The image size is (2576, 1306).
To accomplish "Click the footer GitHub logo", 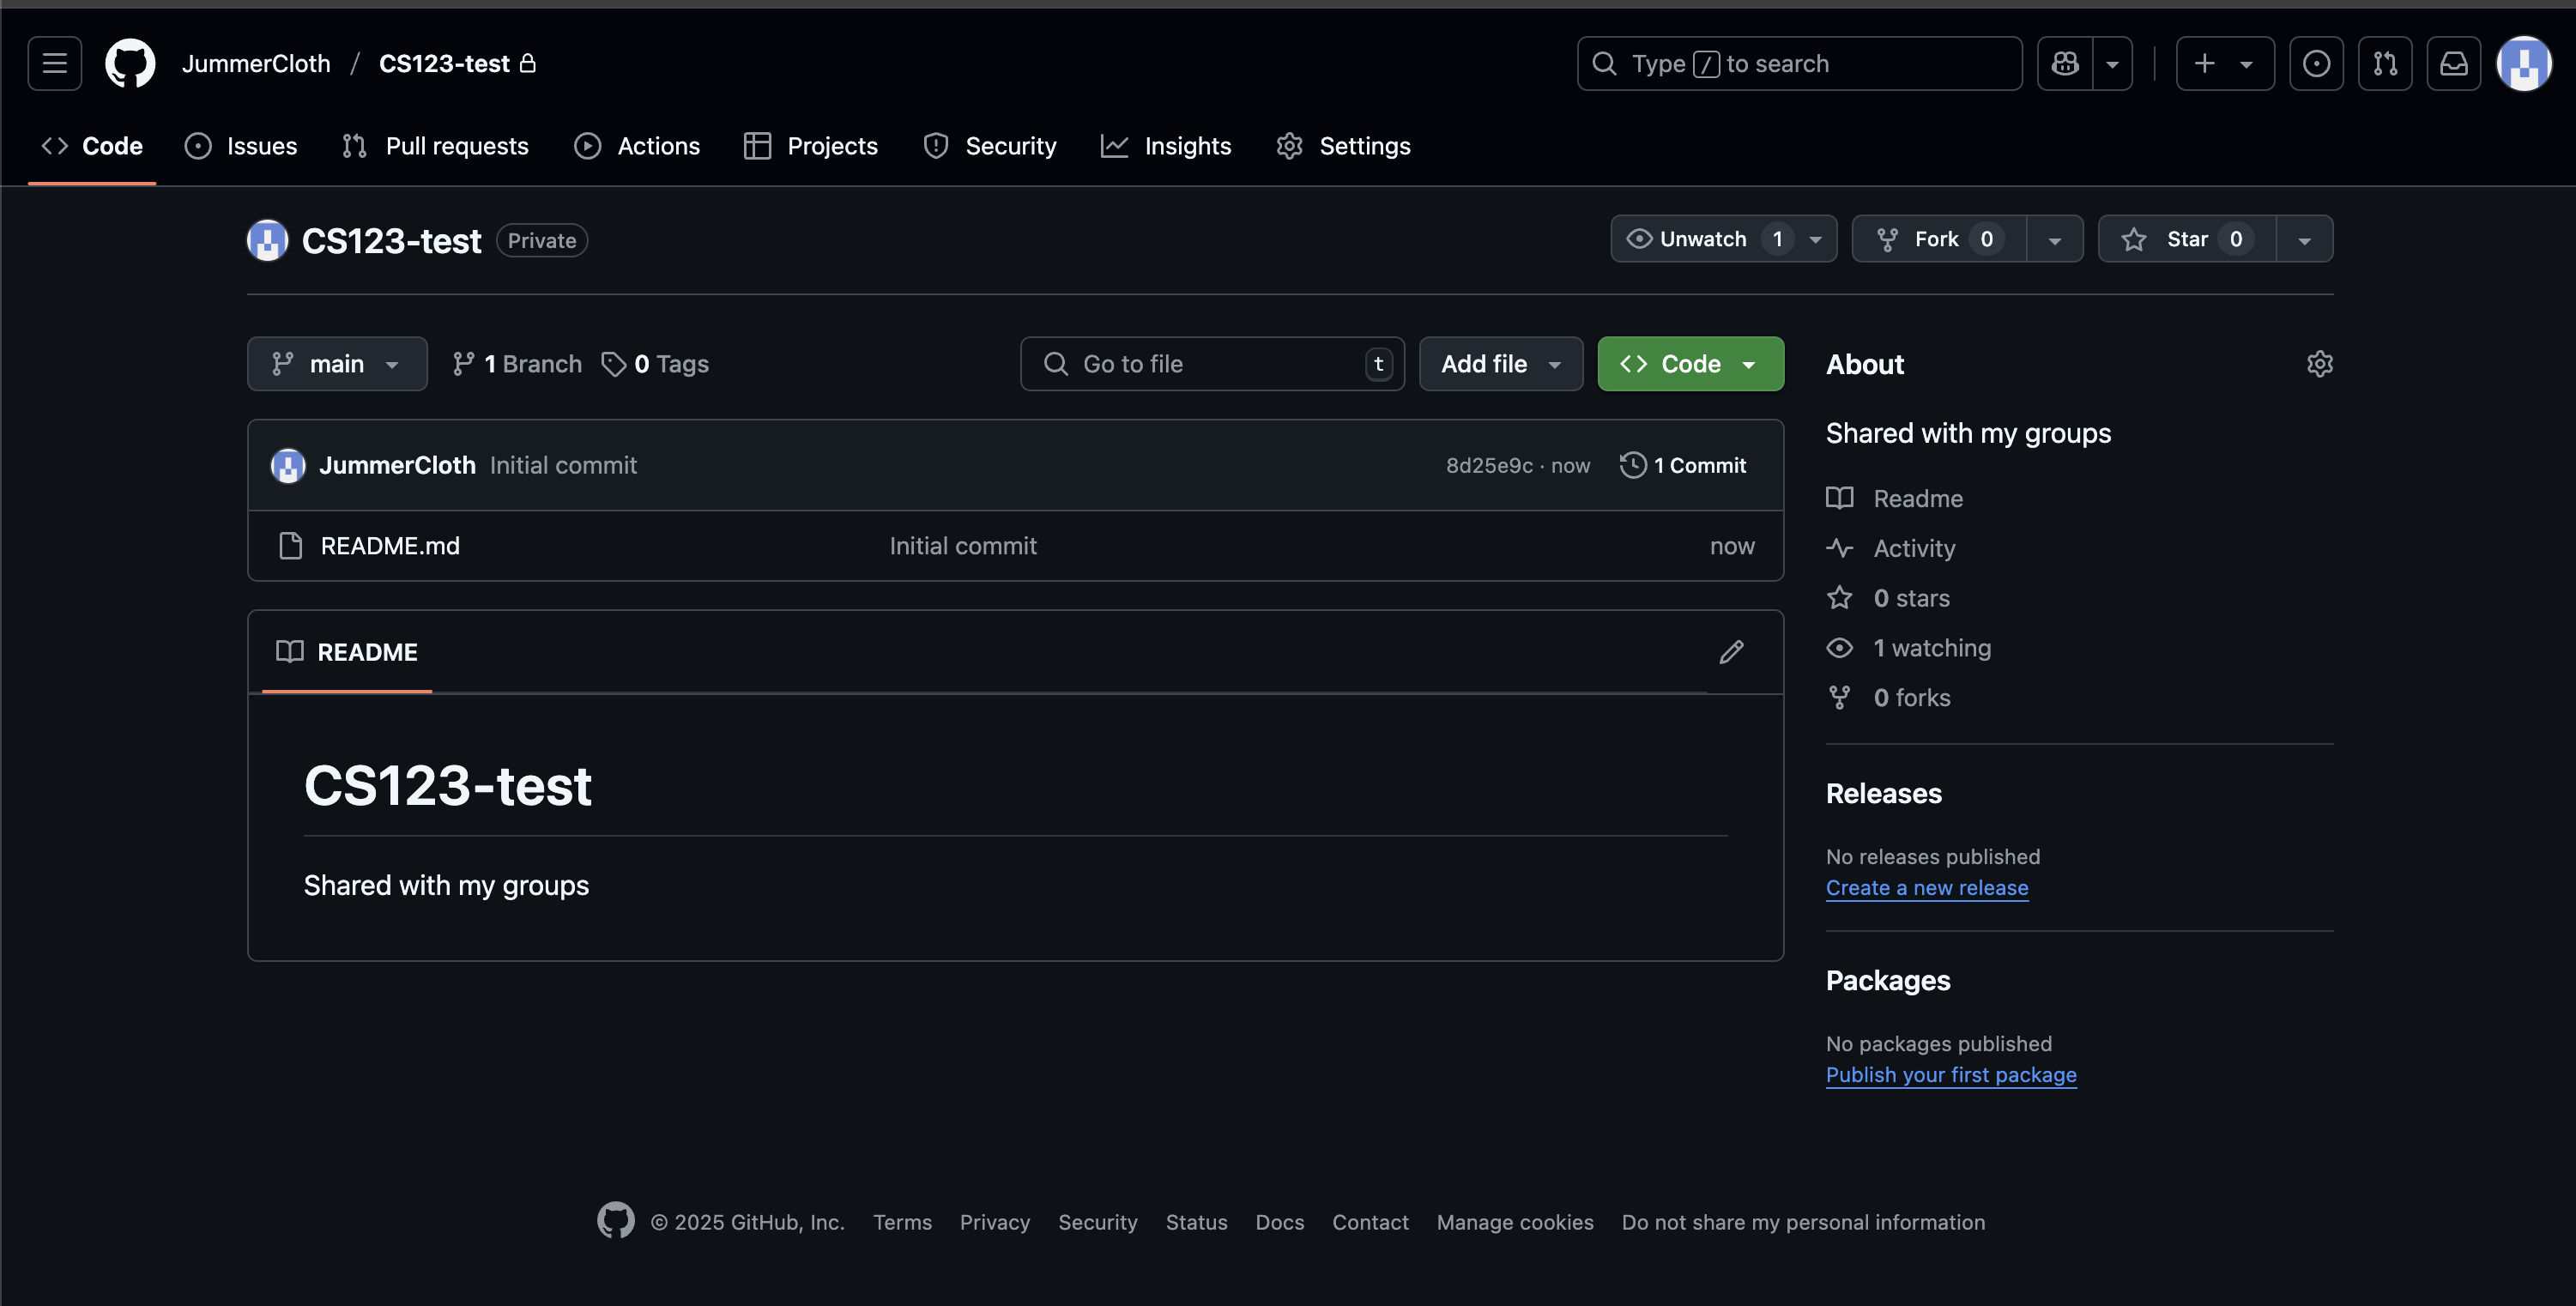I will [616, 1221].
